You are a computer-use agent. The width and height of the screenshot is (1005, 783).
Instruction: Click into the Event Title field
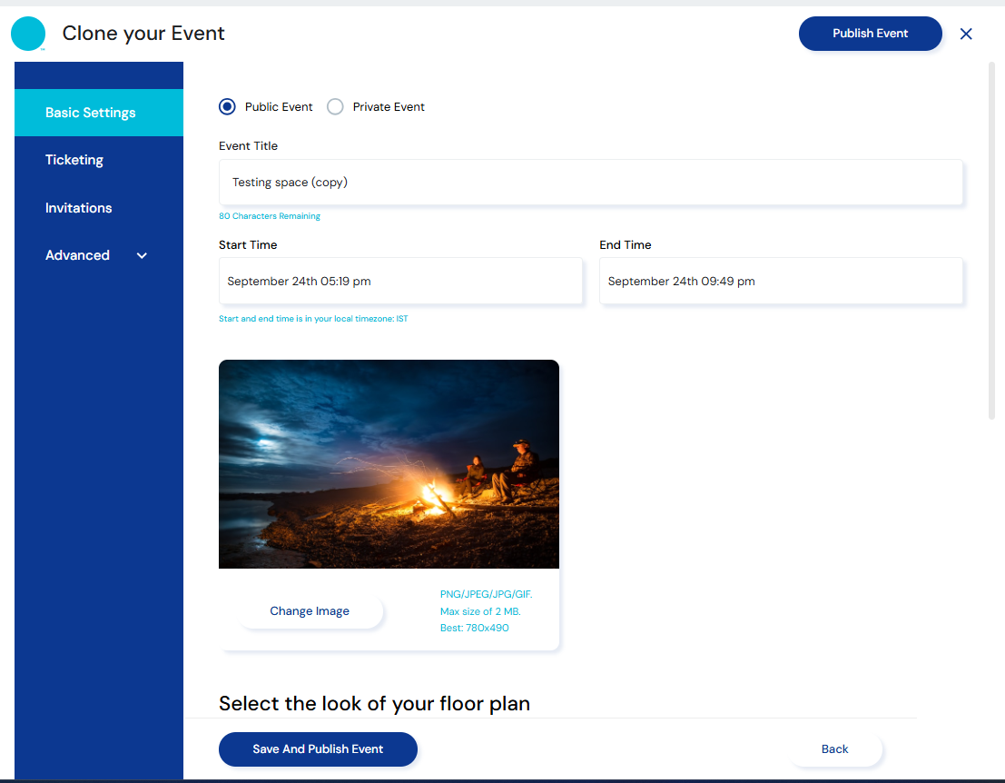pos(590,183)
